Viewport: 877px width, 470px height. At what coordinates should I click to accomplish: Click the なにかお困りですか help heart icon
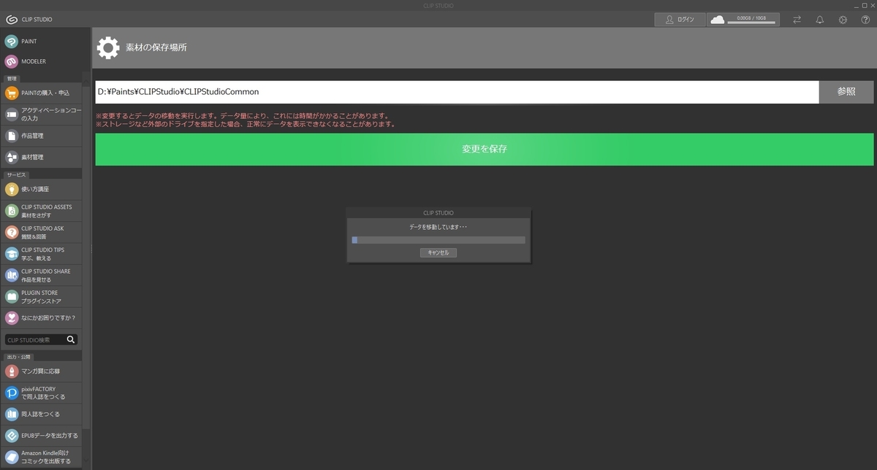(x=12, y=317)
